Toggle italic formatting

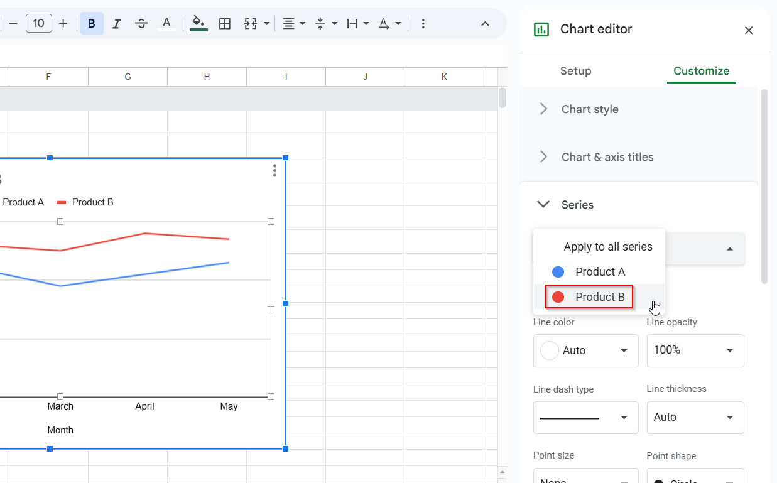(x=116, y=24)
